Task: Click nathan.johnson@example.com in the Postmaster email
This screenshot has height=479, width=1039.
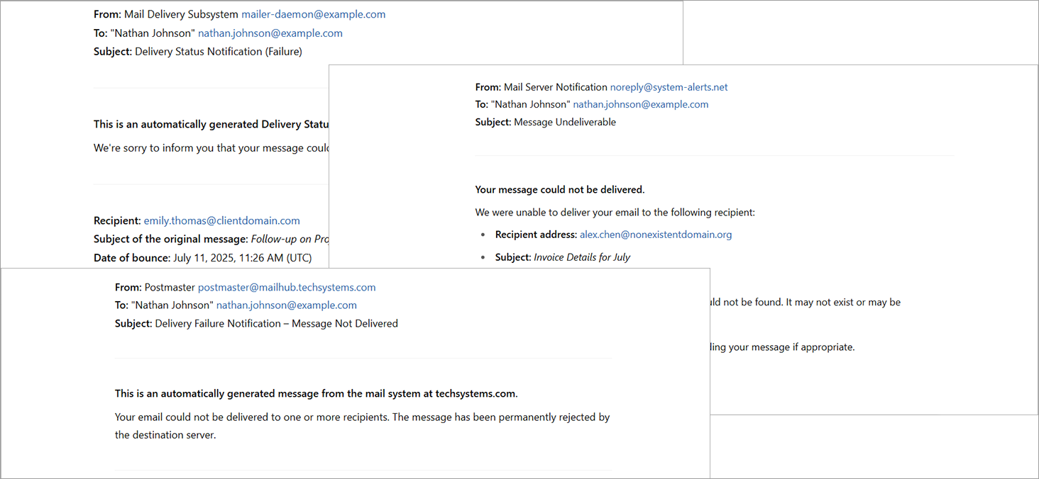Action: 287,305
